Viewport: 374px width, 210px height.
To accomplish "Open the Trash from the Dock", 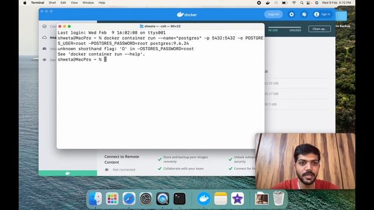I will click(x=278, y=198).
